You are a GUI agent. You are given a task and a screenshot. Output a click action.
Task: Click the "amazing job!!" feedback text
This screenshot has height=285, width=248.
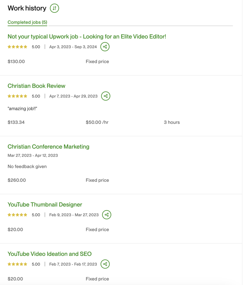pyautogui.click(x=23, y=109)
